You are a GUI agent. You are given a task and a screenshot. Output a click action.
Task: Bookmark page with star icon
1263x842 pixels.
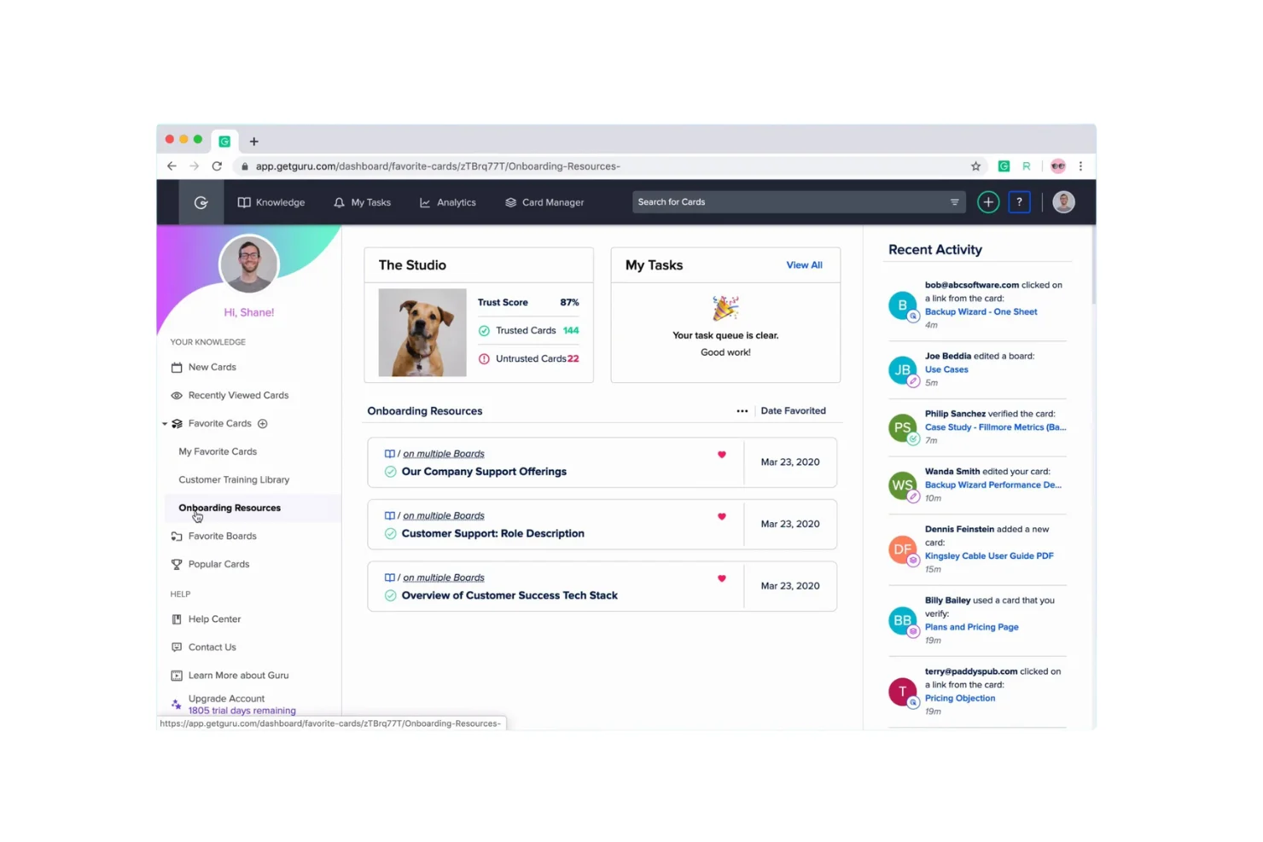click(976, 166)
